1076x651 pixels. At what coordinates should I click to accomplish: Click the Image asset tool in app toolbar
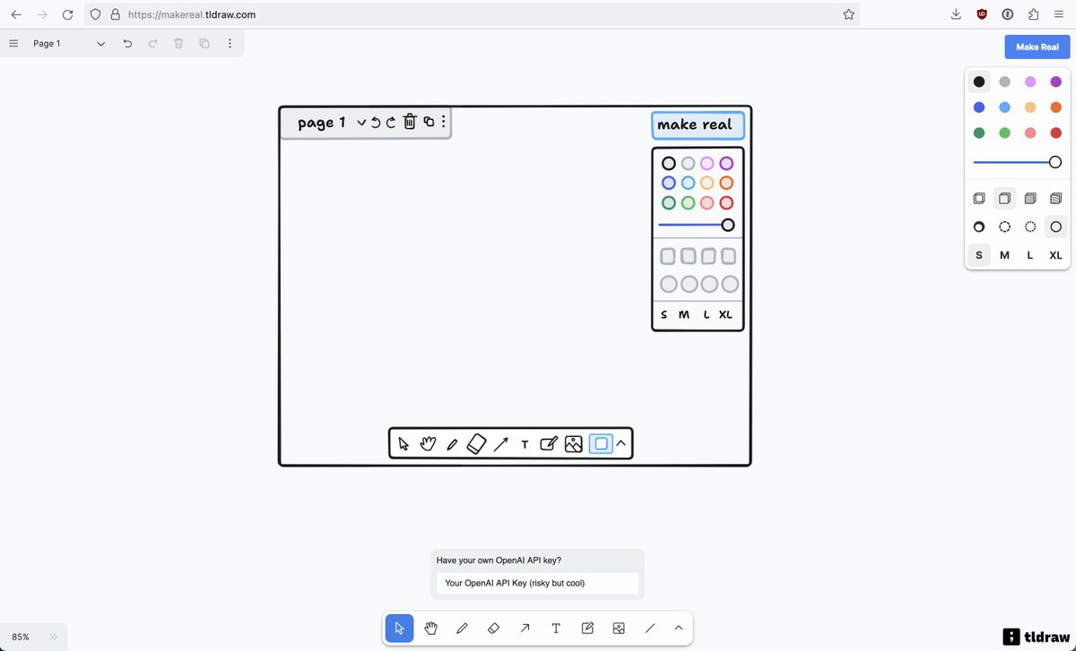[x=619, y=629]
